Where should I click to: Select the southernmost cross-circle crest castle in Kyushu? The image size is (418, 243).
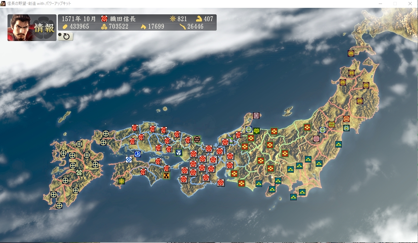(x=59, y=206)
